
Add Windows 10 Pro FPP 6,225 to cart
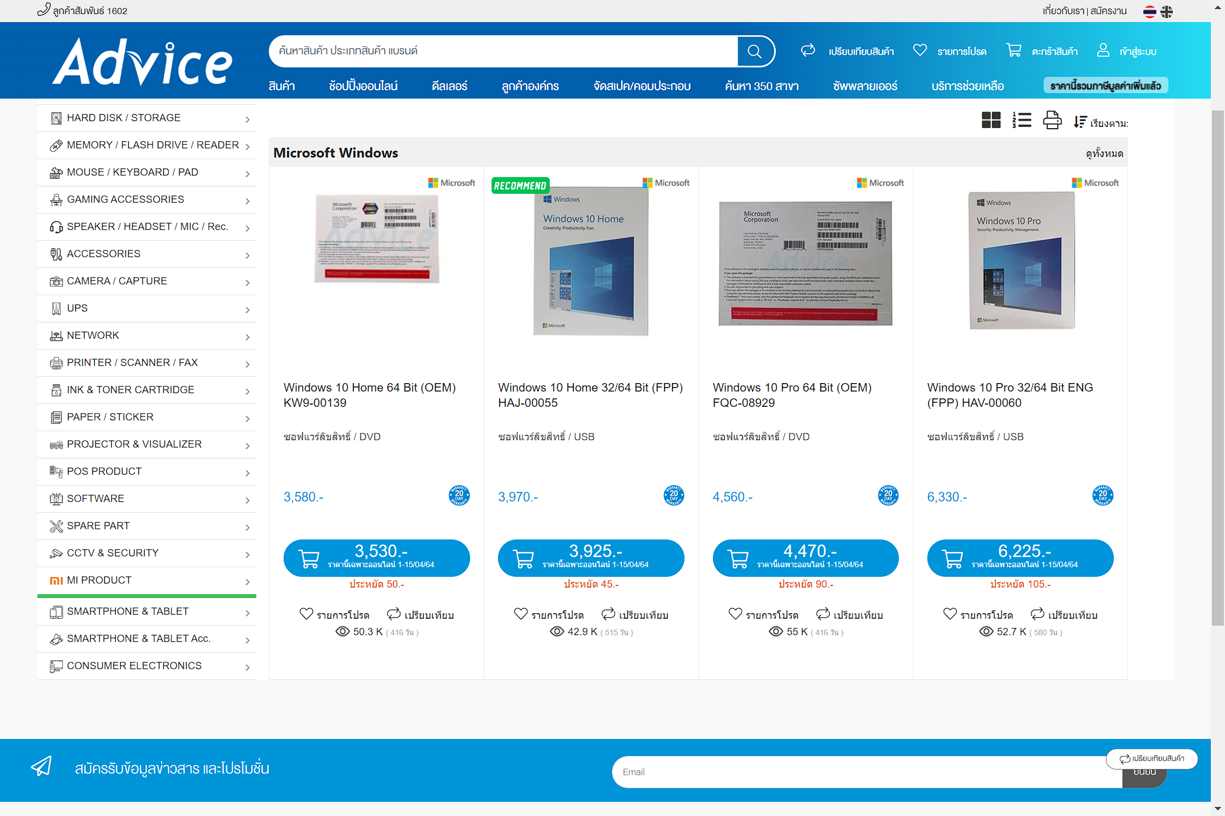[x=1020, y=558]
